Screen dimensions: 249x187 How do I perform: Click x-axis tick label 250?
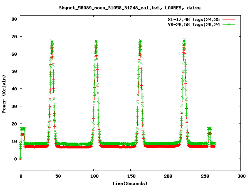coord(205,176)
